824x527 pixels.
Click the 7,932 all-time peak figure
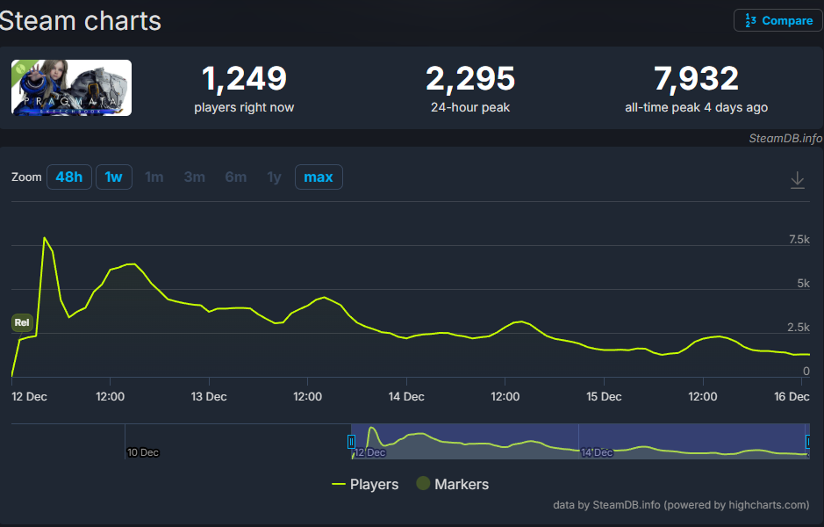coord(696,78)
